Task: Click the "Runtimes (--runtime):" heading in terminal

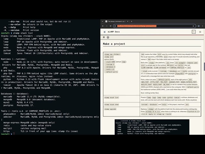Action: coord(14,59)
